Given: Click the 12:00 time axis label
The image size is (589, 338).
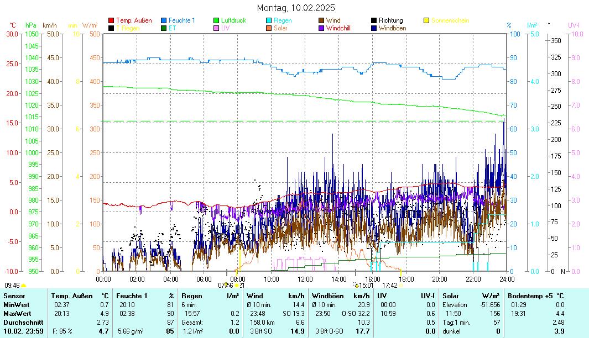Looking at the screenshot, I should point(305,279).
